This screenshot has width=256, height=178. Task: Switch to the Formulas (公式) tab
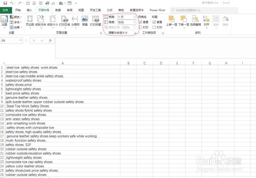[109, 10]
